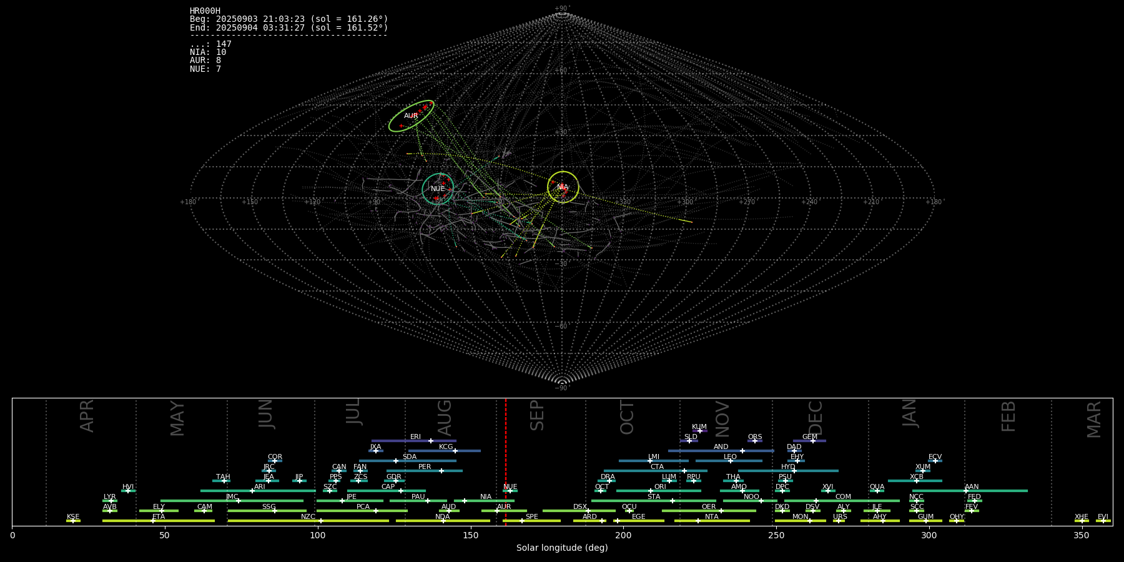Click the ECV shower label on the timeline

coord(935,457)
